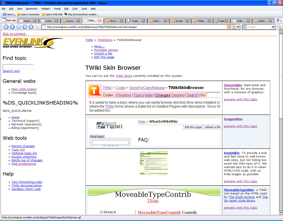Click the Search text link
Screen dimensions: 283x221
click(11, 71)
